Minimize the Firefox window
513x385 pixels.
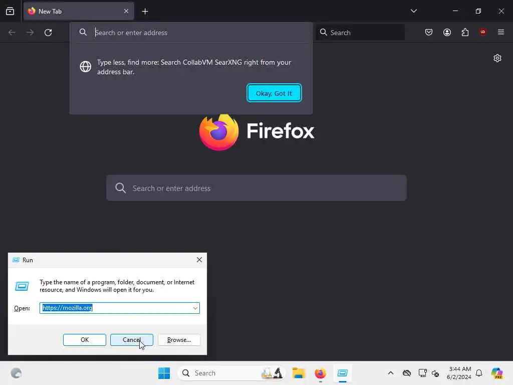(x=455, y=11)
